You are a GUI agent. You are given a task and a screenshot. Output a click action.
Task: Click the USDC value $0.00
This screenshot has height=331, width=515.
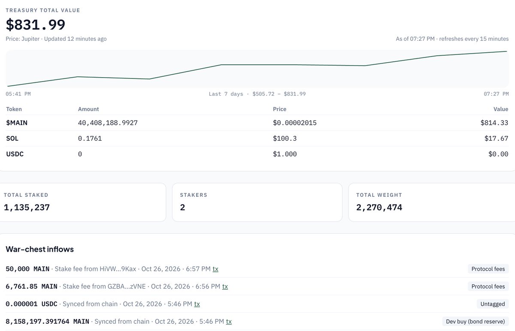[x=498, y=154]
